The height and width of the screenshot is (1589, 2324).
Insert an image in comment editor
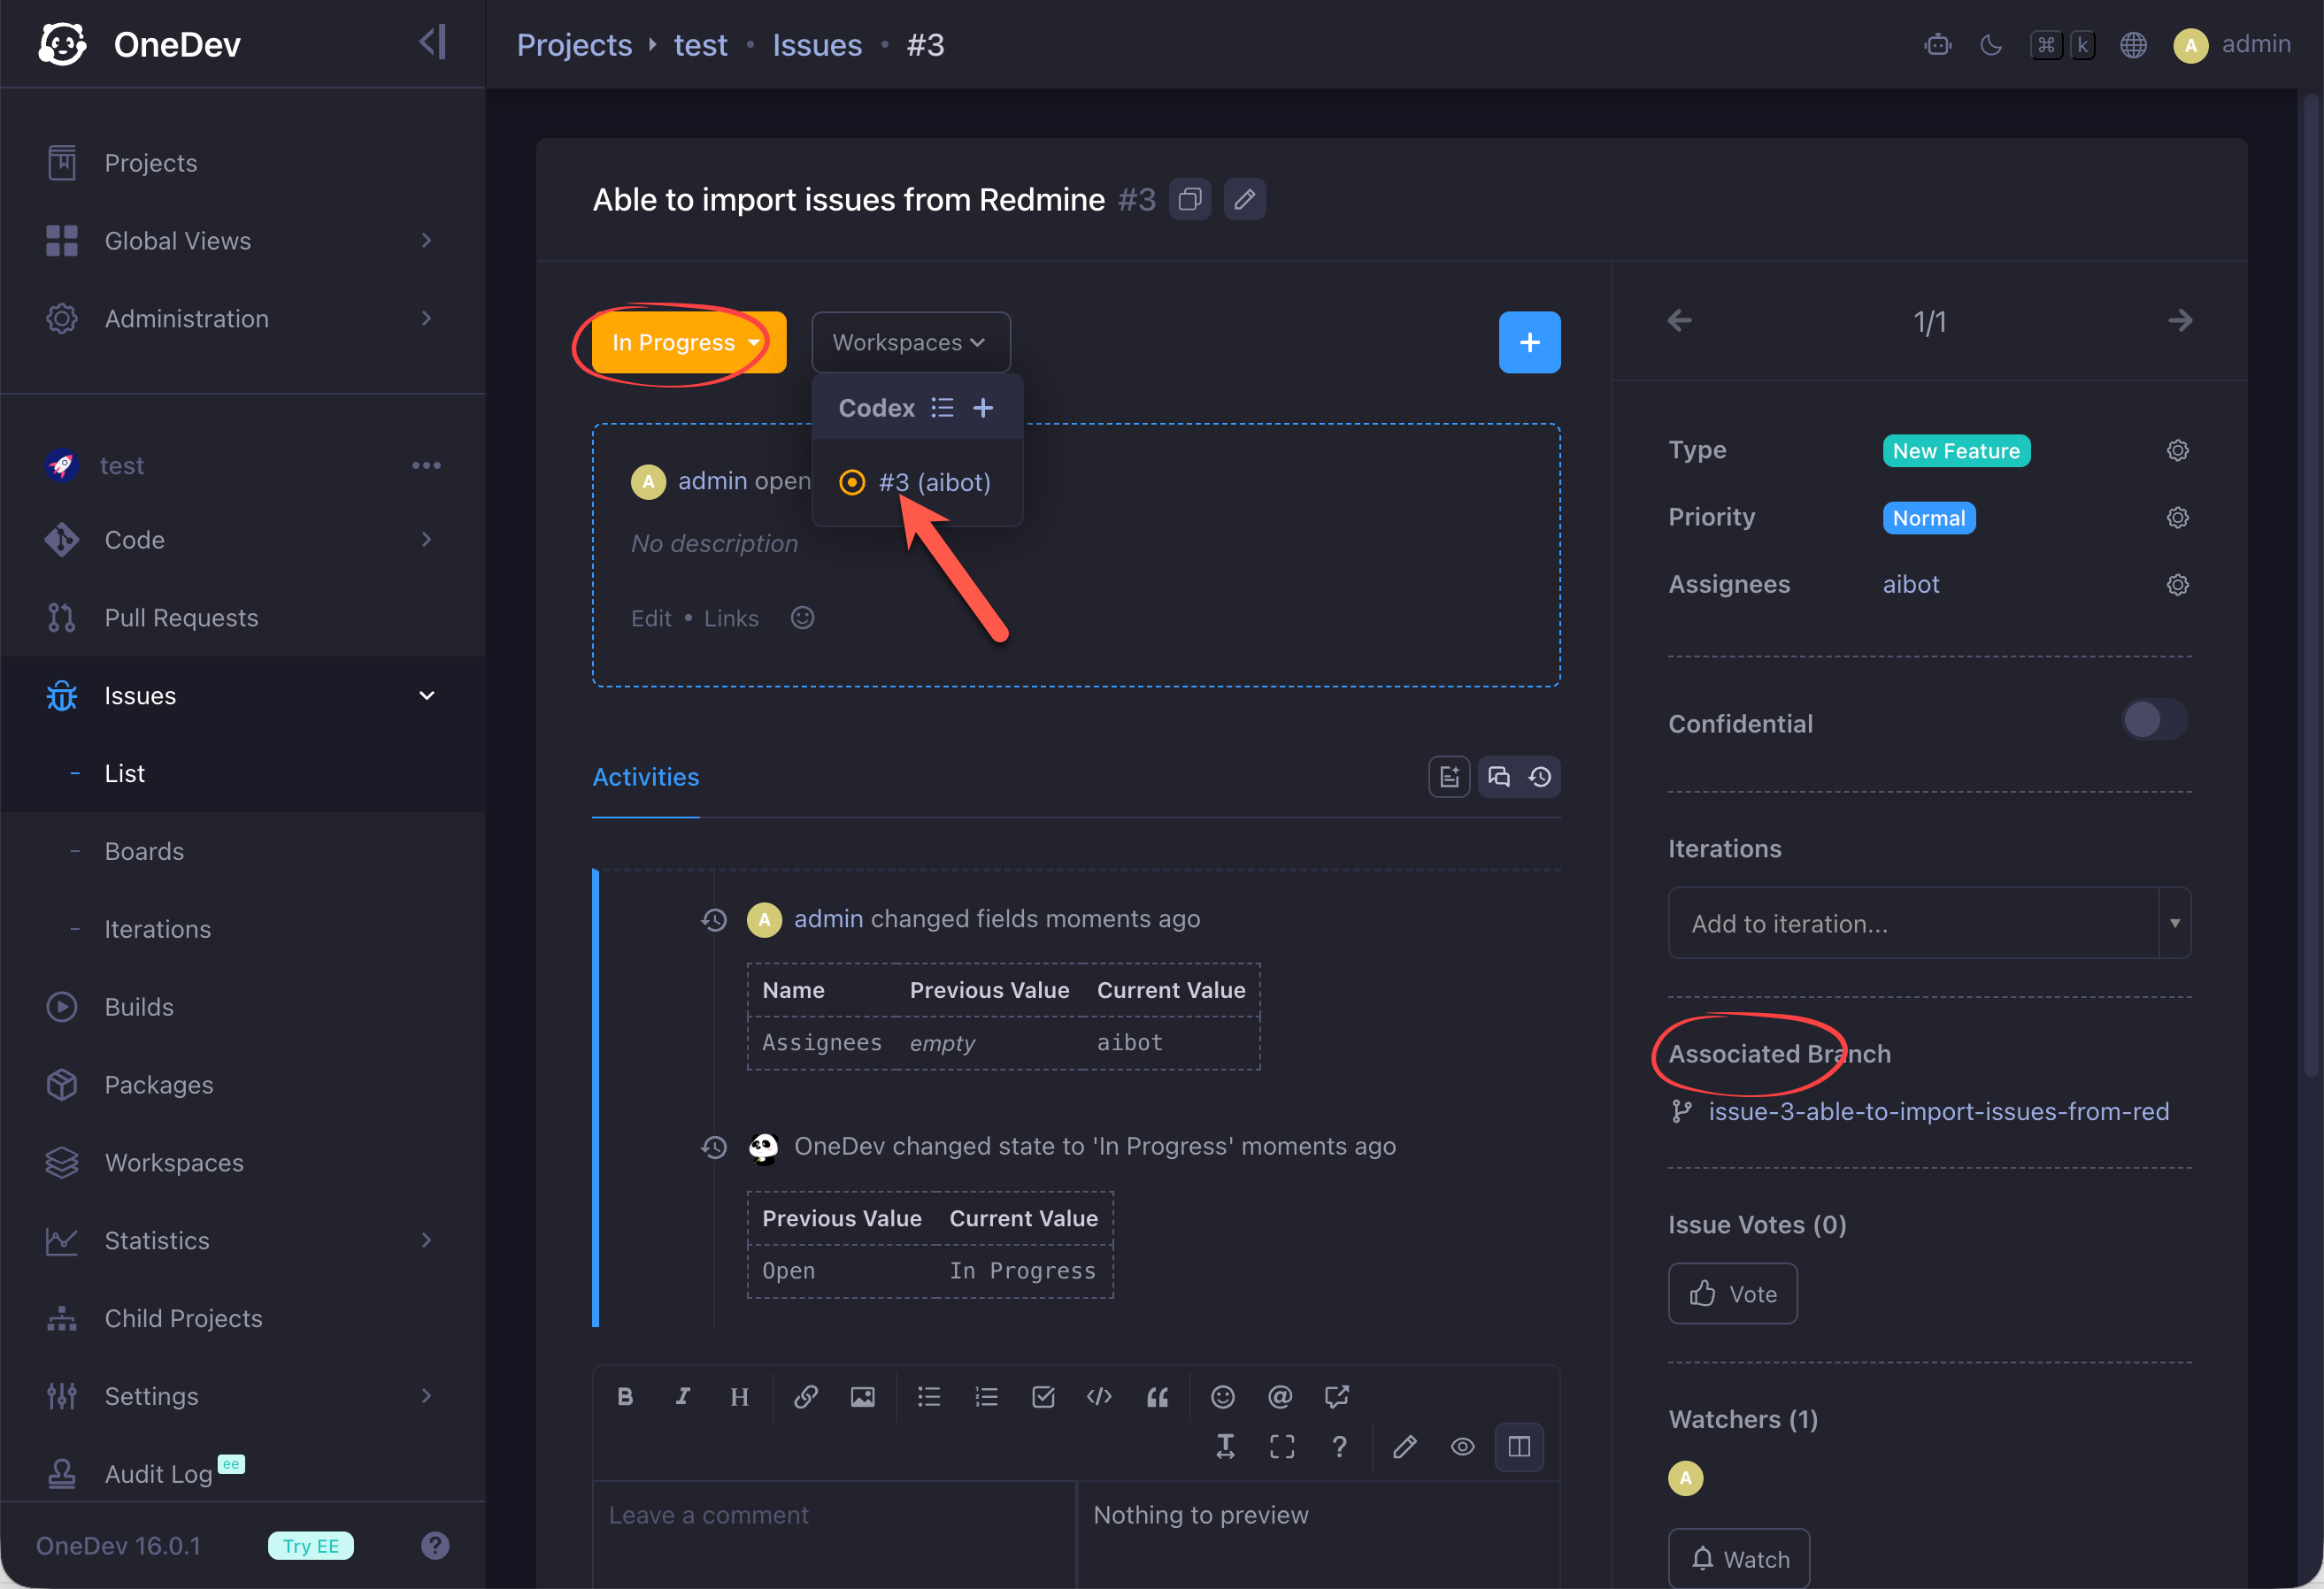pyautogui.click(x=862, y=1396)
